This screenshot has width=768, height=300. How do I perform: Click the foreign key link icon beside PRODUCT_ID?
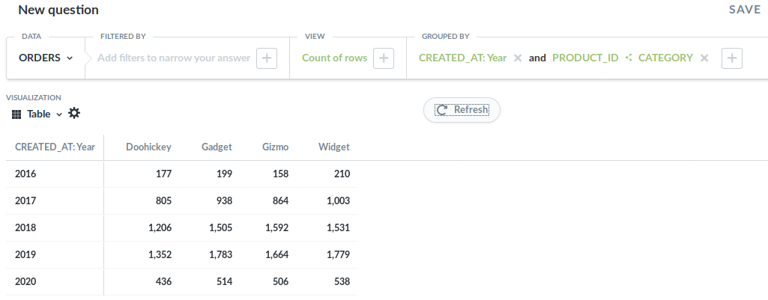tap(629, 58)
